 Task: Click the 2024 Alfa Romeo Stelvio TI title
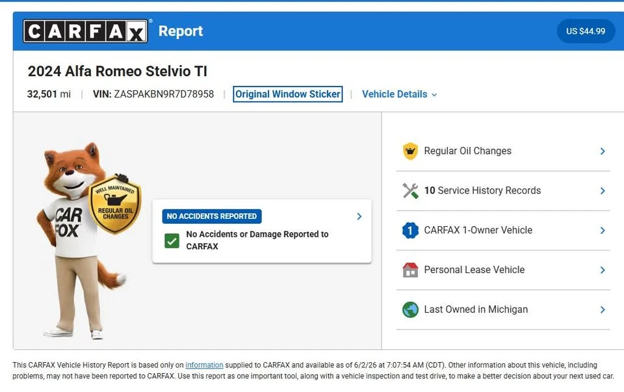point(118,72)
